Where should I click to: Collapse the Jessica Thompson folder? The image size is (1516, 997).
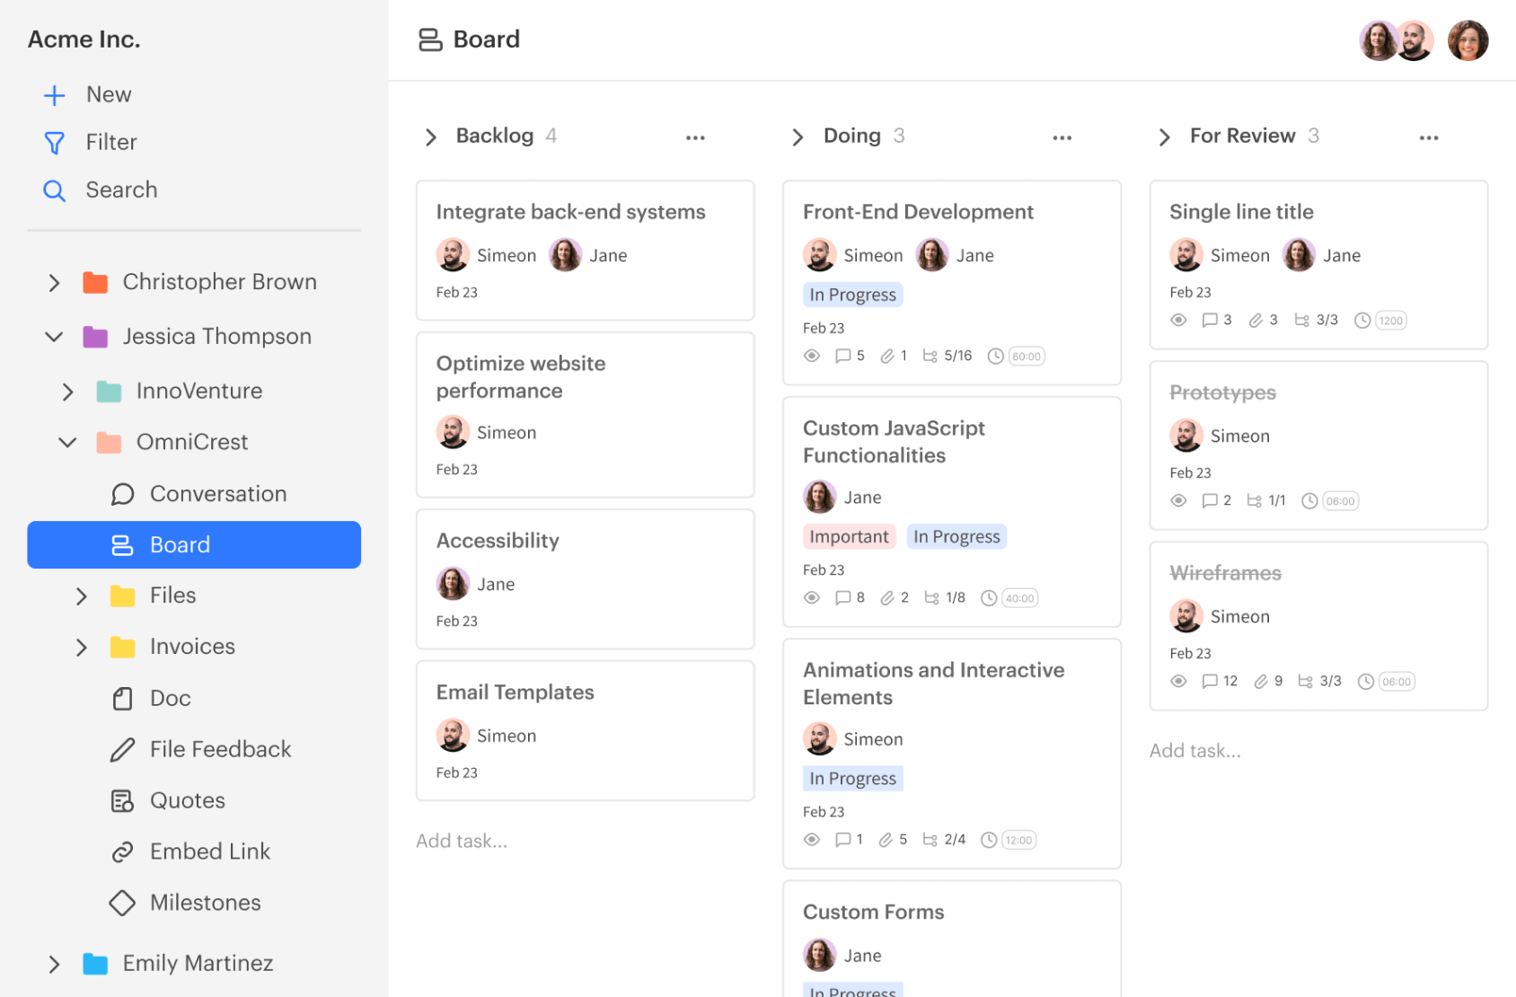(x=54, y=337)
